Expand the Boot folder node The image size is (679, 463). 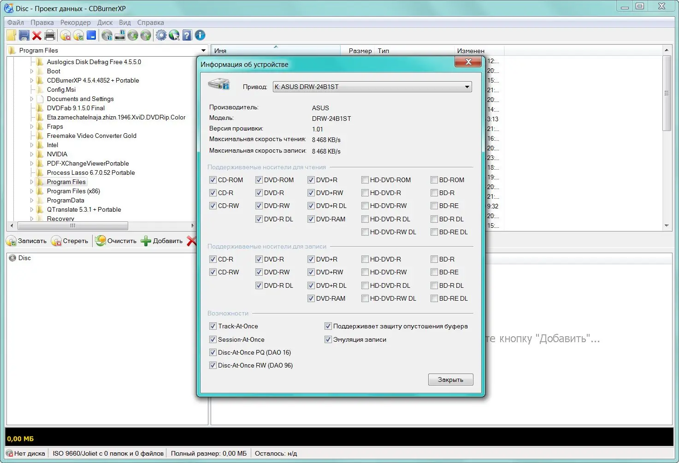pos(32,71)
